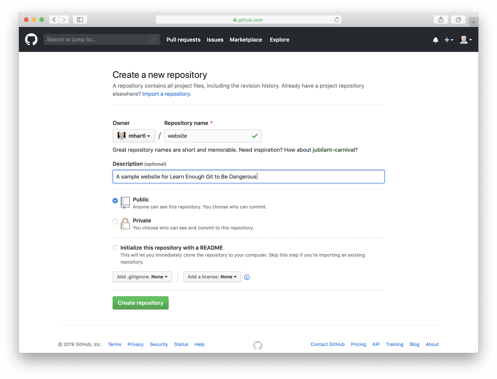Click the GitHub octocat logo icon
Image resolution: width=497 pixels, height=379 pixels.
point(31,39)
